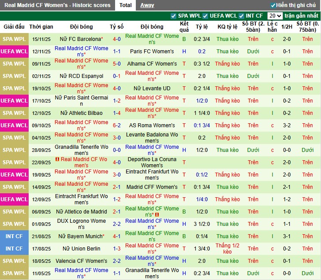Select Nữ Bayern Munich team name

tap(81, 236)
